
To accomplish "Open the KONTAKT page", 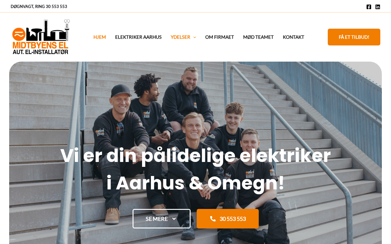I will click(x=294, y=37).
